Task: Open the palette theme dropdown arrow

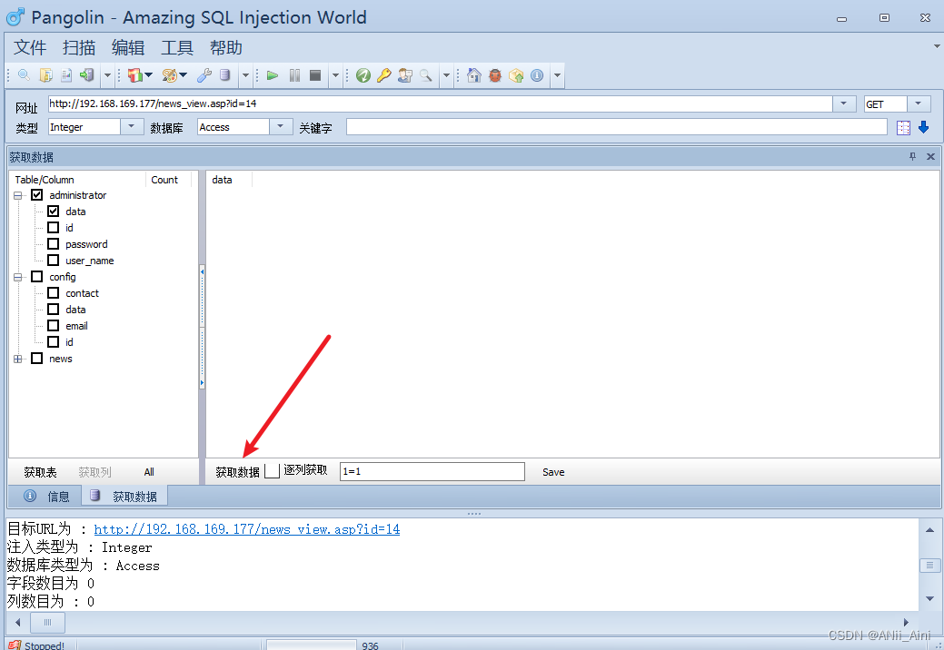Action: pyautogui.click(x=184, y=75)
